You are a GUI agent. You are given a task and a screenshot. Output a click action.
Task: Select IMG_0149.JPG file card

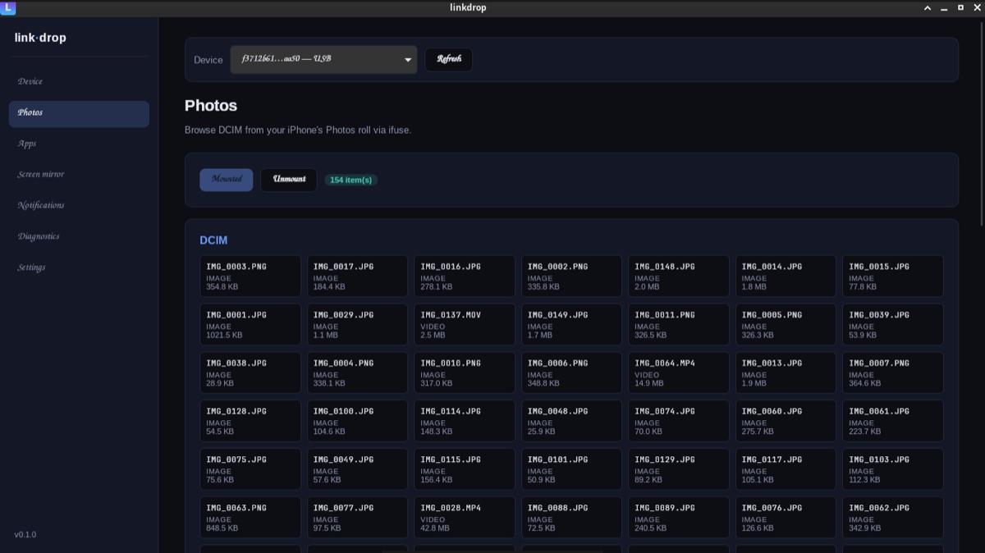pos(571,325)
